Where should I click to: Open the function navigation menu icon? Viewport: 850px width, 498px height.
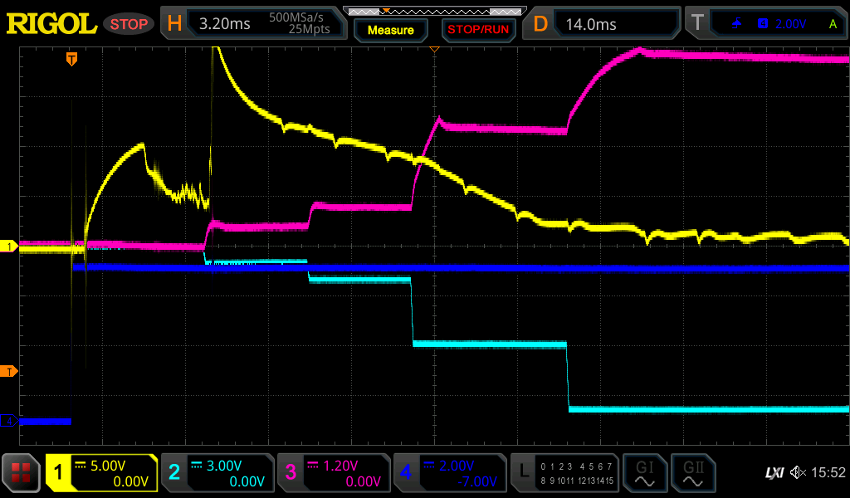click(x=22, y=473)
